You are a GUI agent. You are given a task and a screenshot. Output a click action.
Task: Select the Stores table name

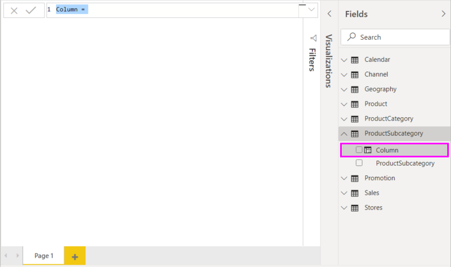tap(373, 207)
